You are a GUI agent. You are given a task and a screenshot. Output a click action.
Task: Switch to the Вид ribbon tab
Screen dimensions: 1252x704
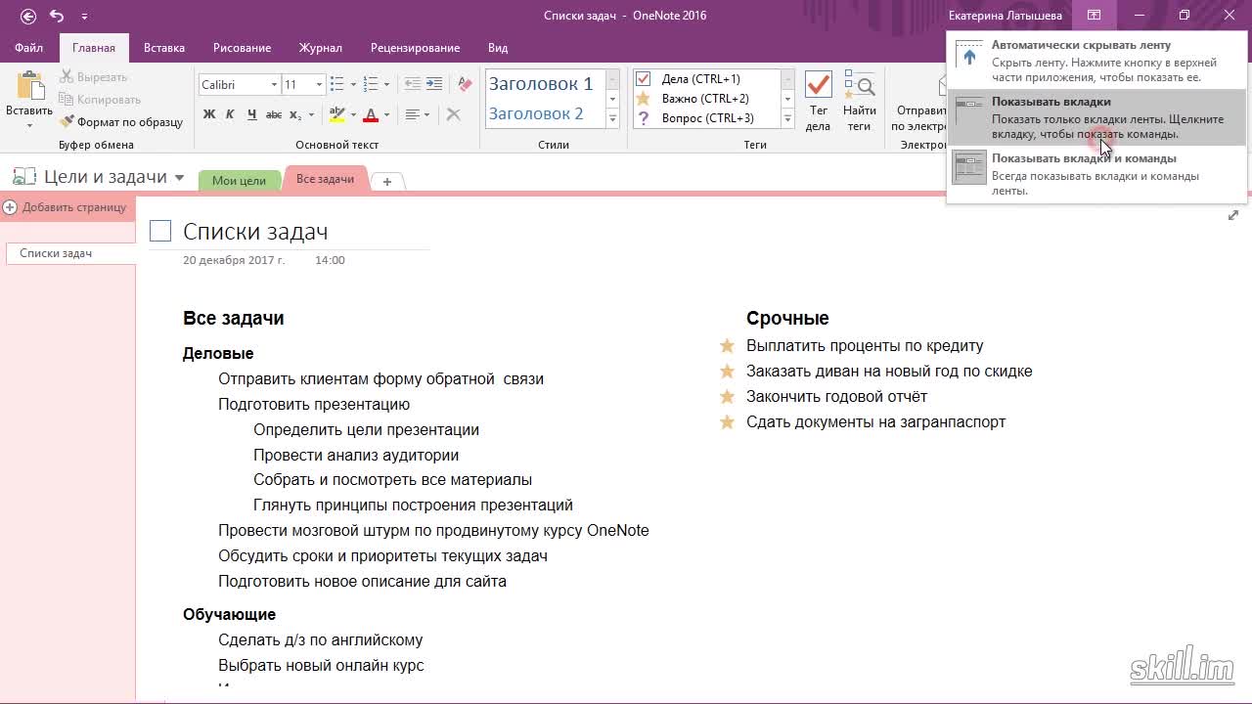[498, 48]
